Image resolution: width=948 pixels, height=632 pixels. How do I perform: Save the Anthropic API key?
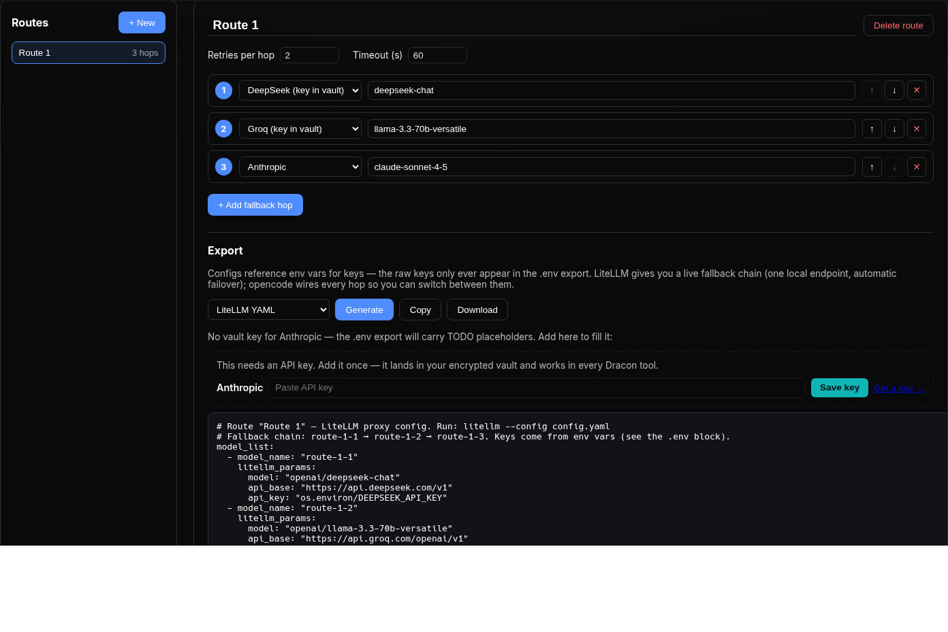pyautogui.click(x=840, y=388)
